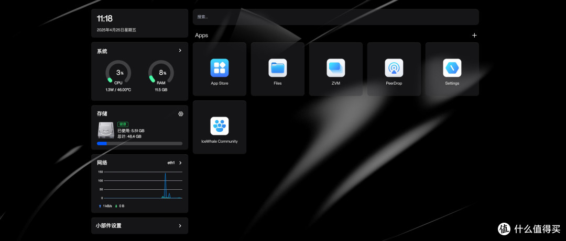Click the hard drive icon in storage widget
This screenshot has height=241, width=566.
click(x=106, y=130)
